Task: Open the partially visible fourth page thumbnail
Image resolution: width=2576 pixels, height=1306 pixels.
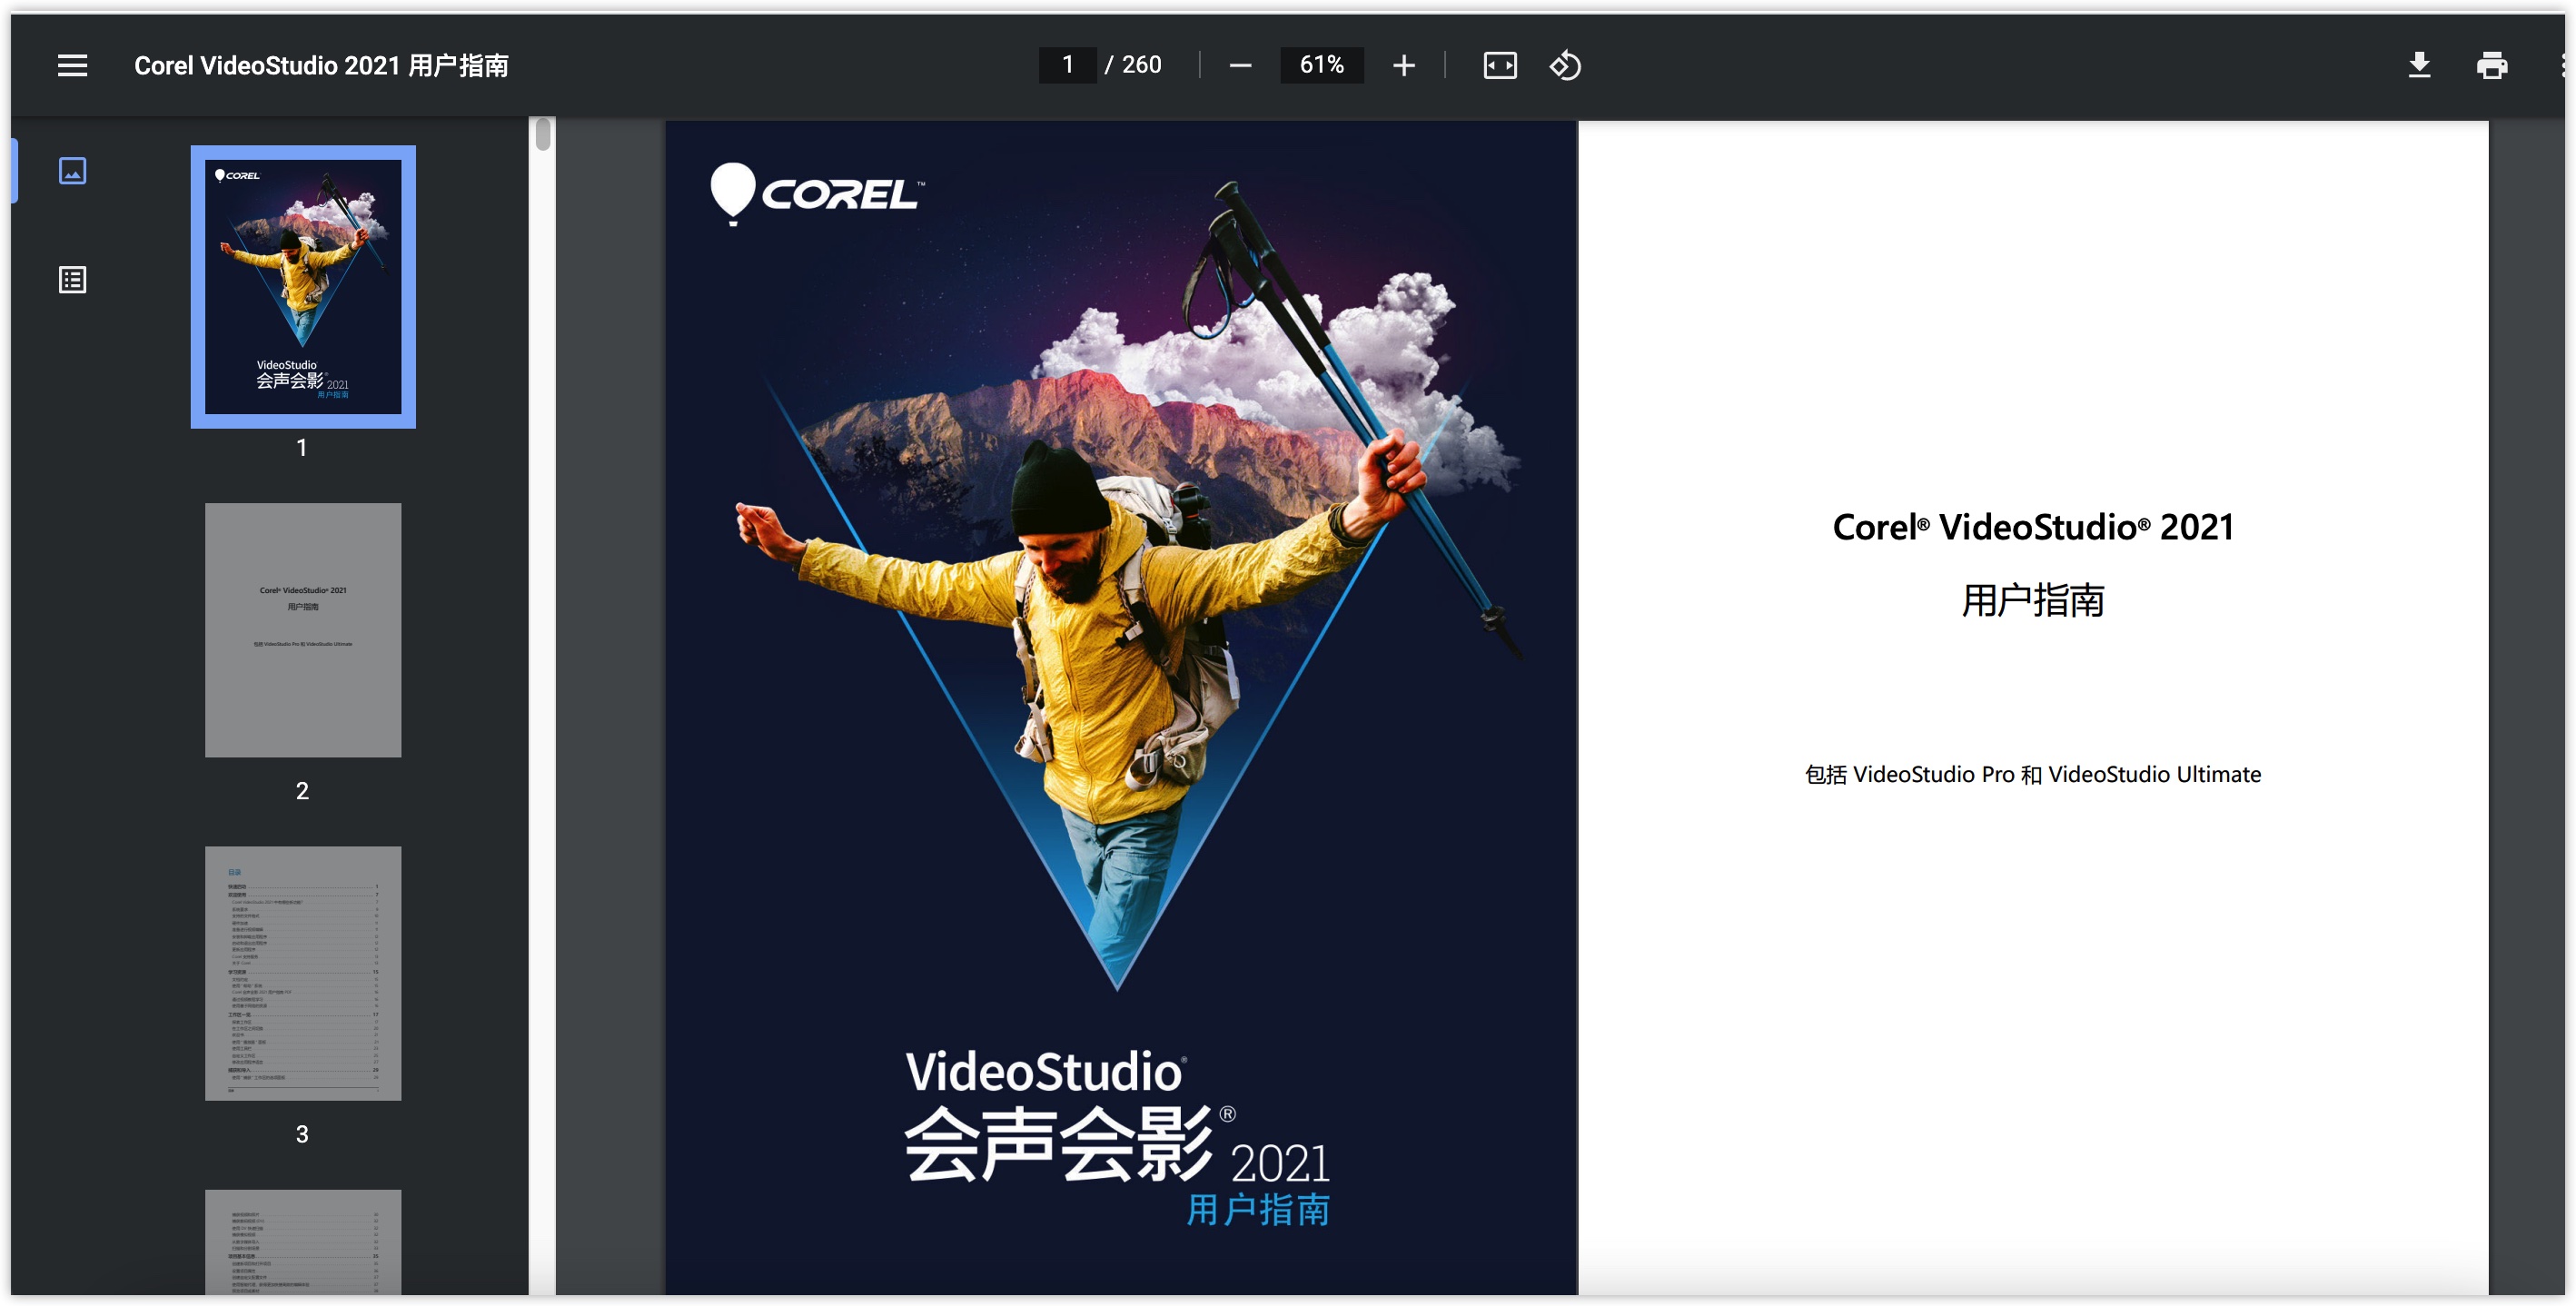Action: tap(303, 1242)
